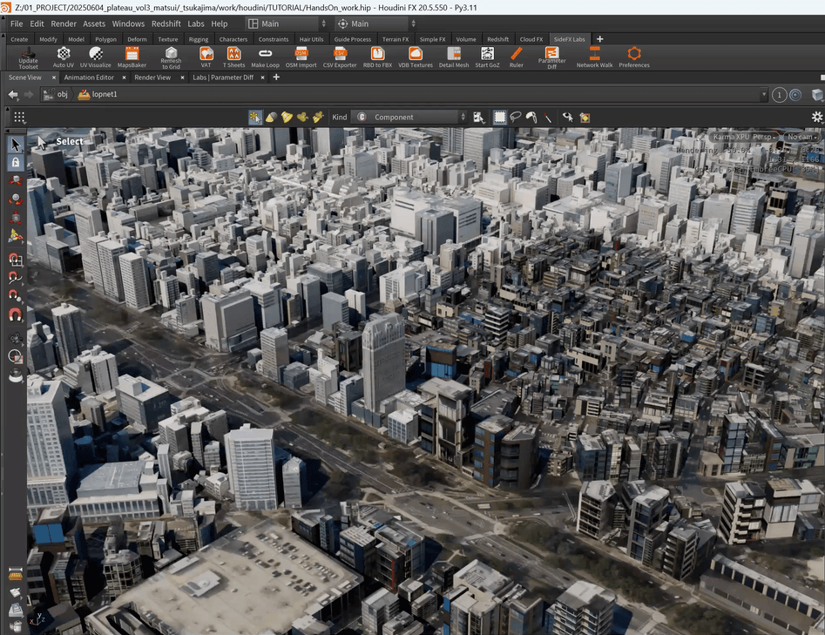The image size is (825, 635).
Task: Toggle box selection mode in viewport toolbar
Action: (x=500, y=117)
